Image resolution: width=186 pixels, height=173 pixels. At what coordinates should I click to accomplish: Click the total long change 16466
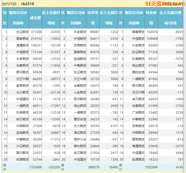[x=113, y=167]
